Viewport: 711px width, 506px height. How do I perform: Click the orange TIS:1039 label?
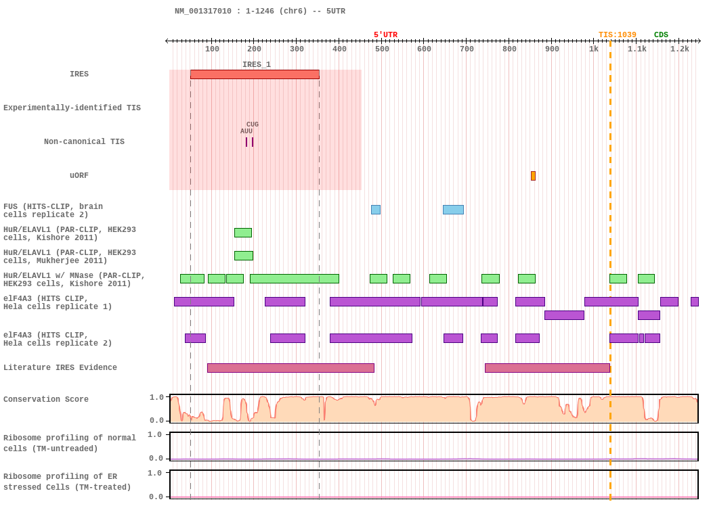(x=617, y=35)
